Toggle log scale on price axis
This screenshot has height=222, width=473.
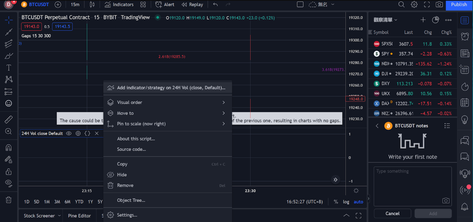[346, 202]
